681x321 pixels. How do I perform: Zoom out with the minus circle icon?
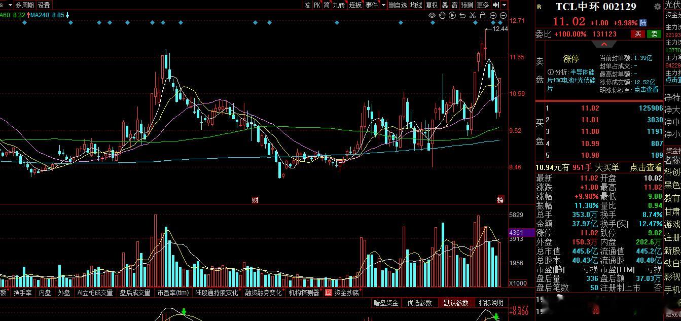[x=503, y=15]
